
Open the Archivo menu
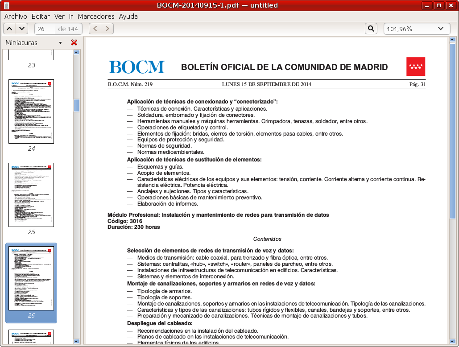(16, 17)
